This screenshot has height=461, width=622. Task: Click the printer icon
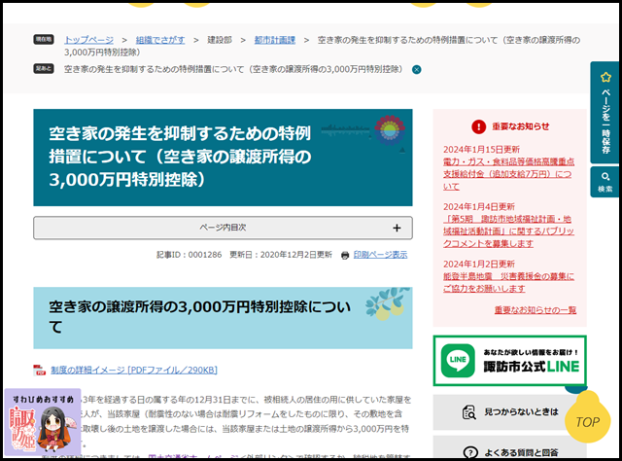pyautogui.click(x=345, y=256)
